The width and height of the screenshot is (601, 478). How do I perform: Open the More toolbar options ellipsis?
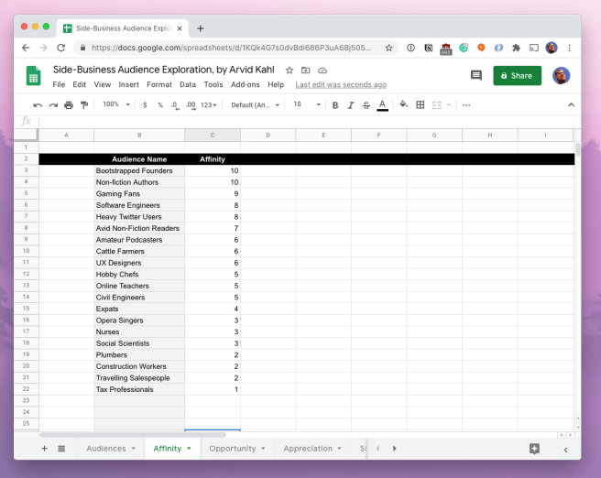click(x=466, y=105)
